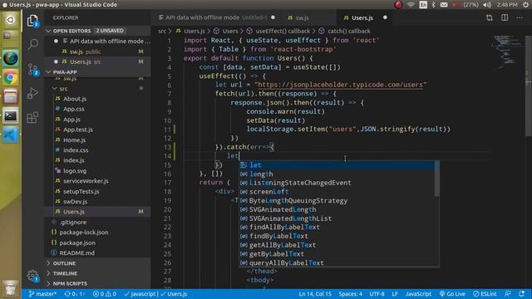
Task: Click the ESLint status item
Action: pos(485,294)
